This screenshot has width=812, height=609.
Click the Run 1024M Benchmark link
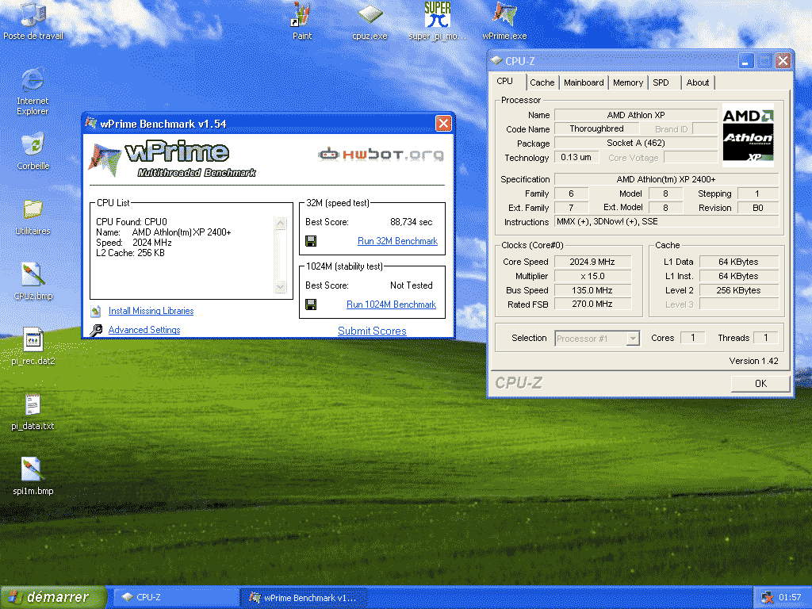tap(391, 304)
